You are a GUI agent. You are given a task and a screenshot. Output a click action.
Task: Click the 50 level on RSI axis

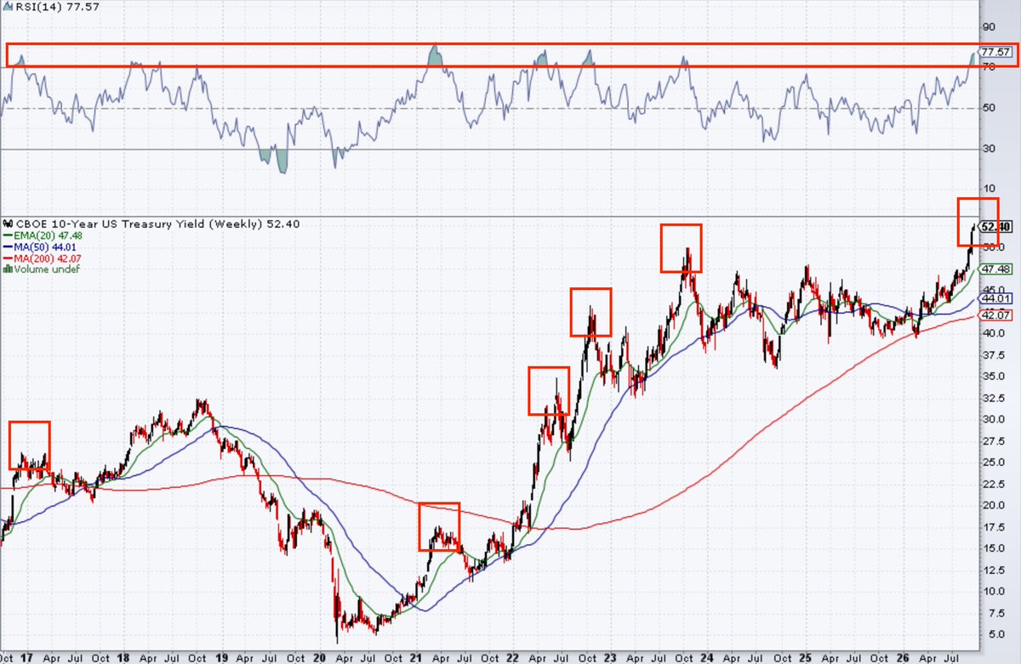pyautogui.click(x=987, y=108)
